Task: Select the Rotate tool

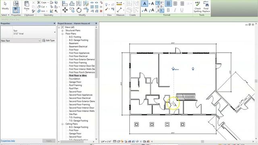Action: [79, 10]
